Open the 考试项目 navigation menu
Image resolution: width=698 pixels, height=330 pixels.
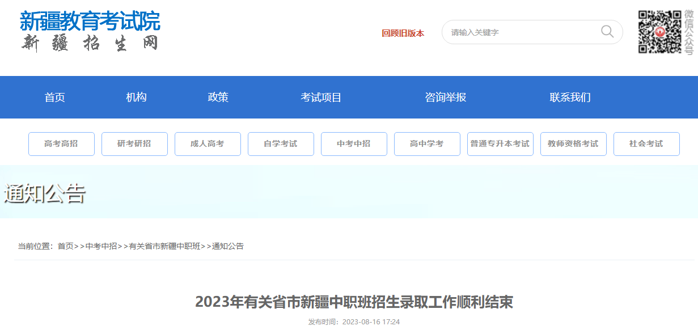click(321, 98)
